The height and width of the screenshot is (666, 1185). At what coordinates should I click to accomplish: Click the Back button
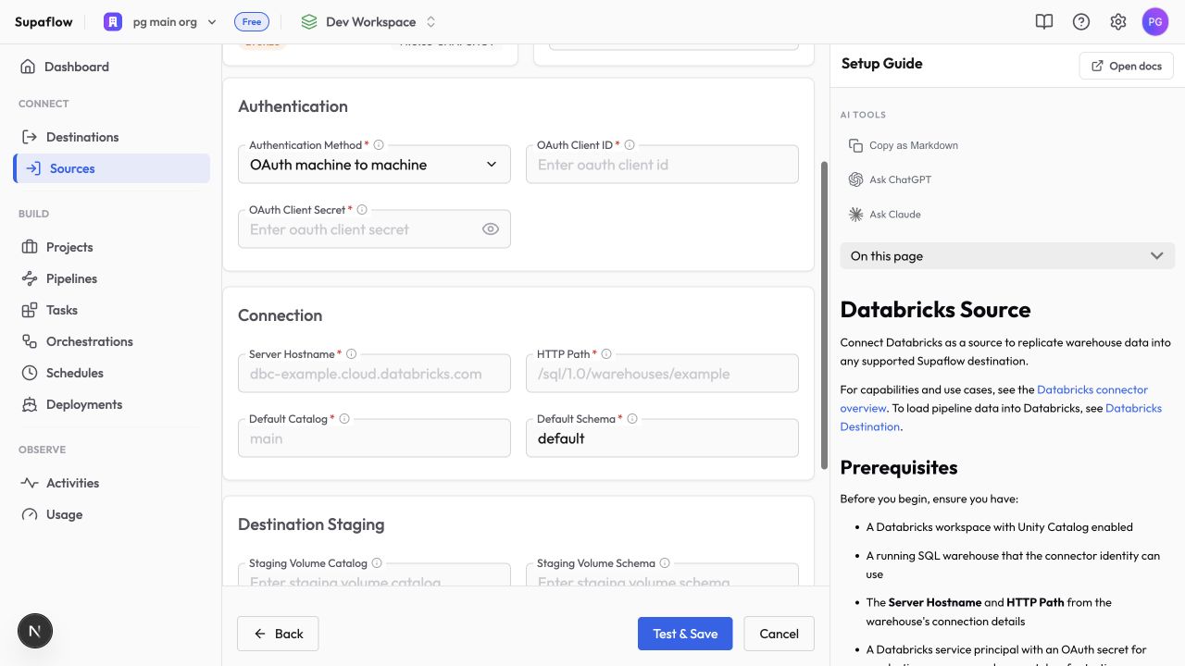coord(278,634)
